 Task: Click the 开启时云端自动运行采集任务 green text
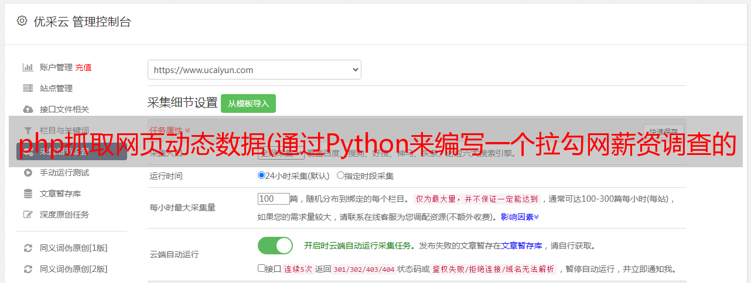coord(357,246)
